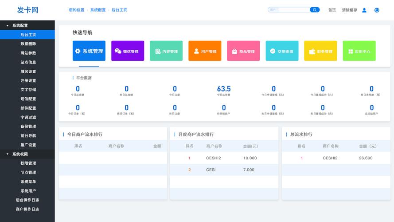The height and width of the screenshot is (222, 394).
Task: Click the 系统配置 breadcrumb link
Action: [98, 10]
